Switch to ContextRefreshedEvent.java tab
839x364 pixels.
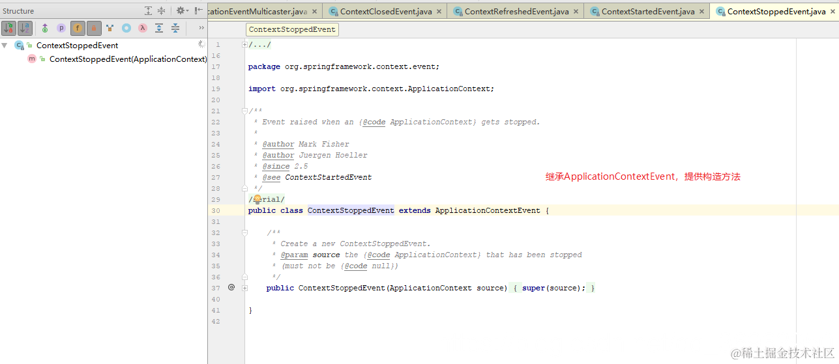516,12
